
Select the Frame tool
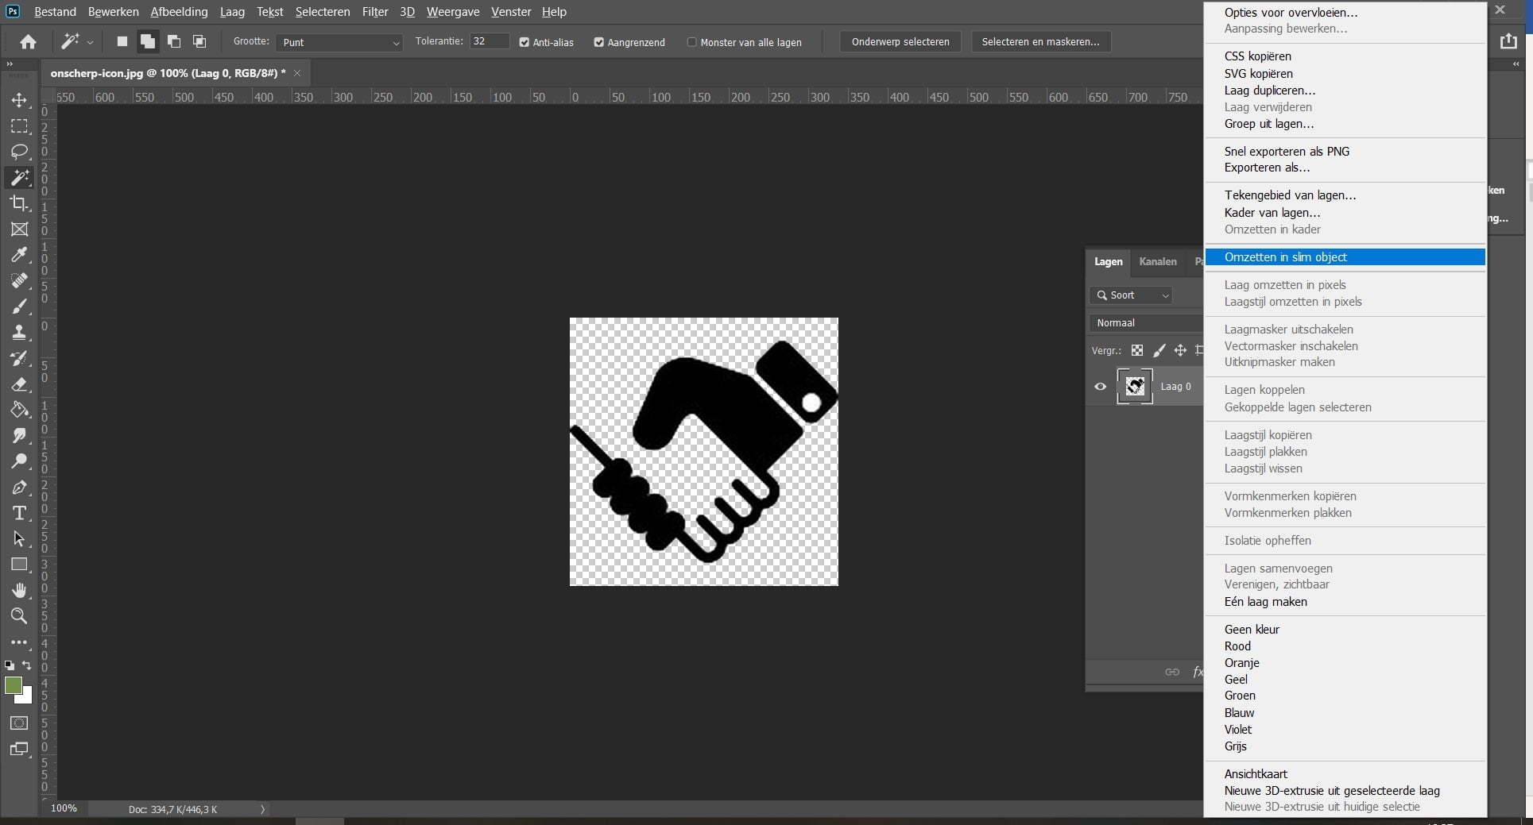click(19, 229)
